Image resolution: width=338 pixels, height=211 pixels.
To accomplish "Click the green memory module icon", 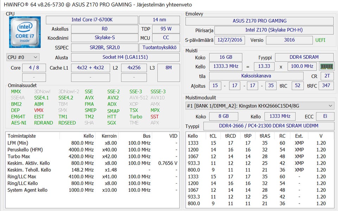I will click(x=326, y=66).
